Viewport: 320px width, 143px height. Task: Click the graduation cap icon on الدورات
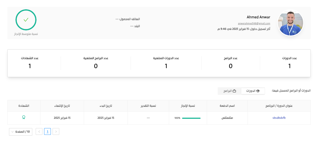(x=258, y=91)
